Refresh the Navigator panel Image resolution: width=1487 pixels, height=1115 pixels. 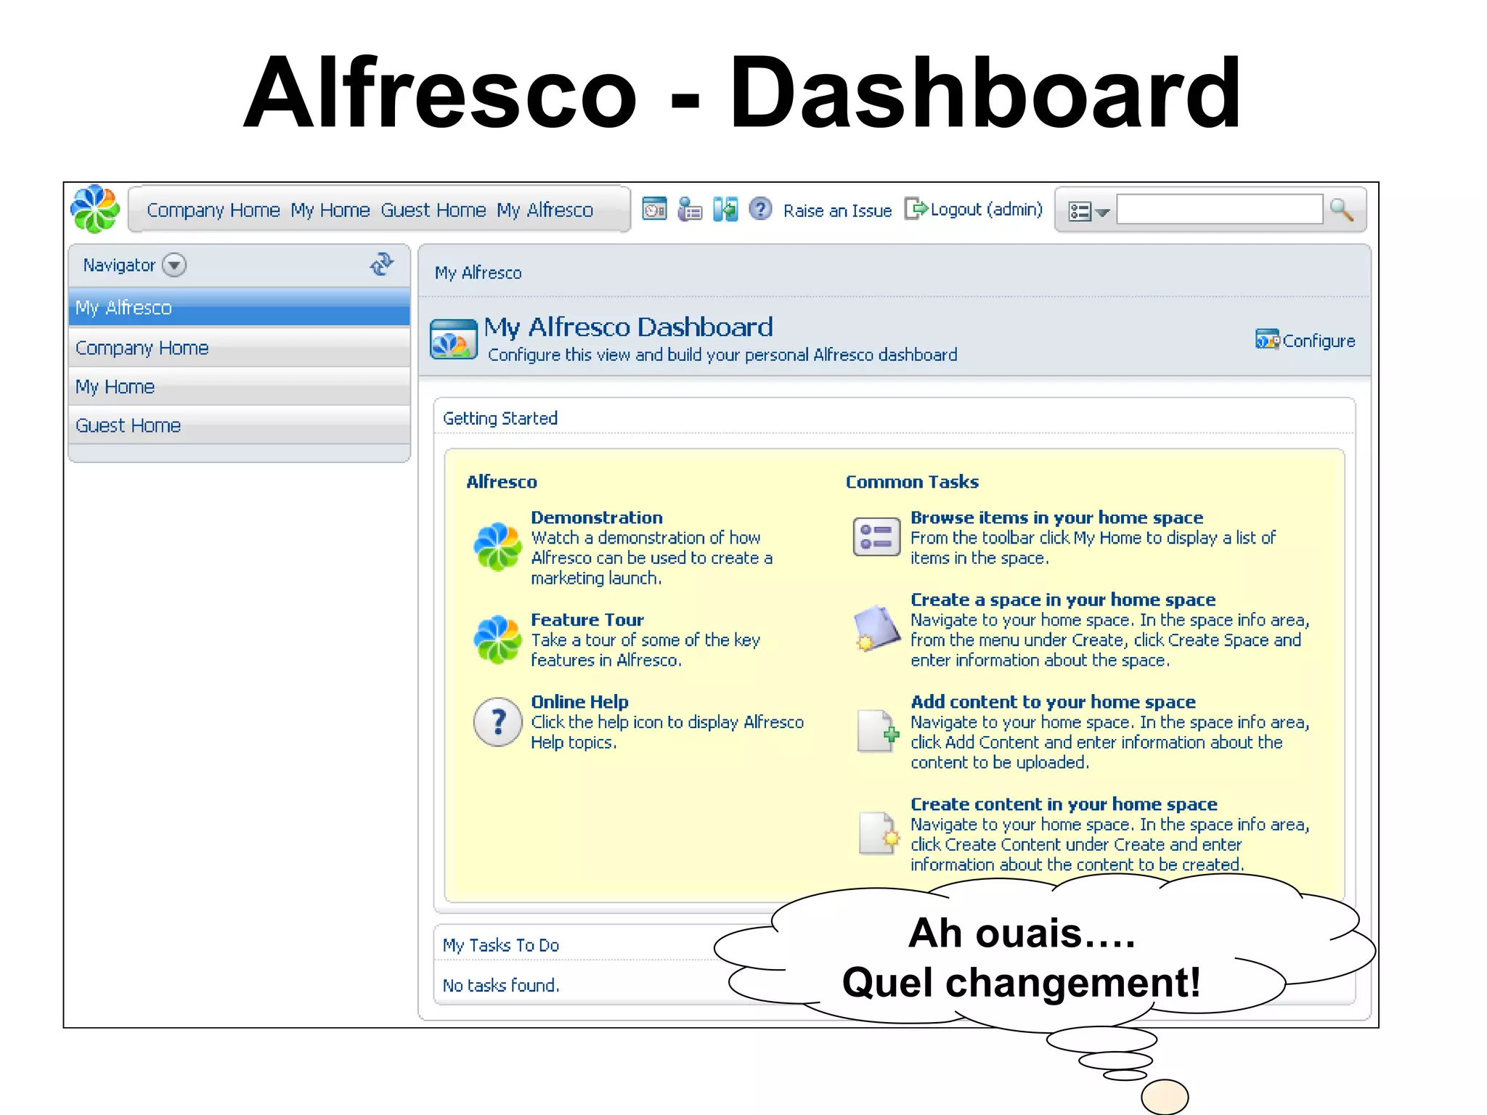[382, 264]
